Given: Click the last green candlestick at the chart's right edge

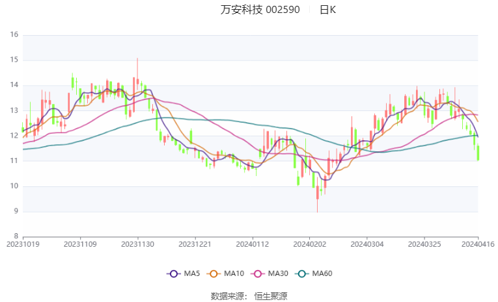Looking at the screenshot, I should 478,153.
